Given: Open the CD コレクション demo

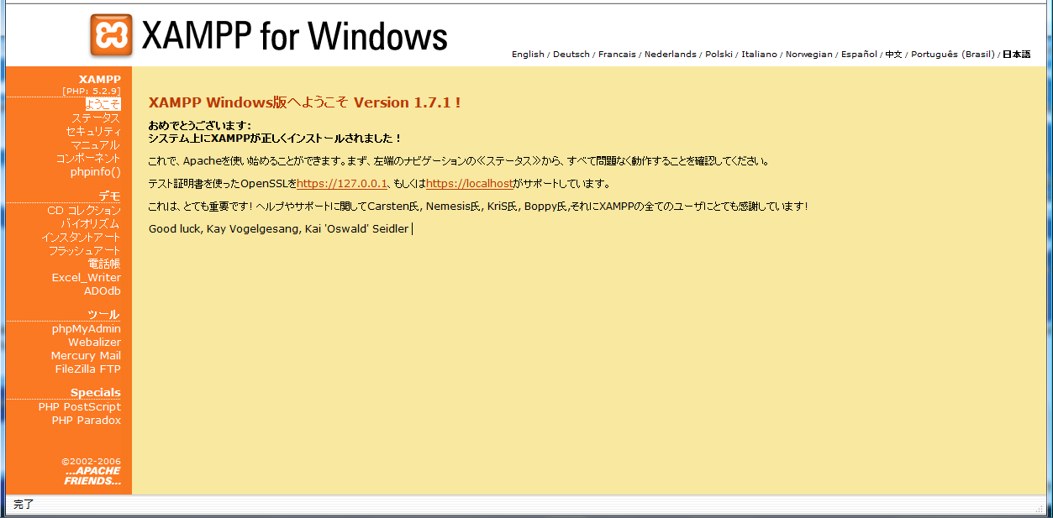Looking at the screenshot, I should point(84,211).
